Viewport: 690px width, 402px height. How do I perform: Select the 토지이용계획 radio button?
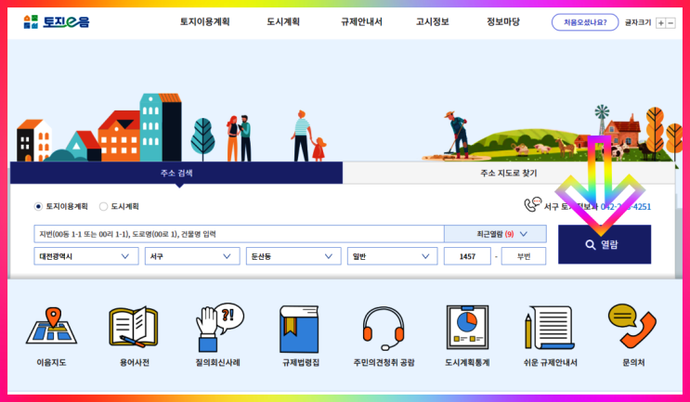coord(38,206)
